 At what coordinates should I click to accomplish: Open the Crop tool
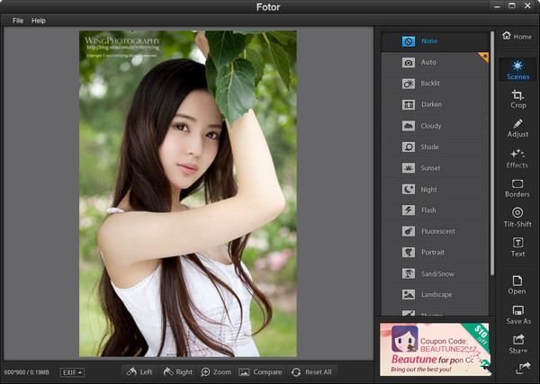pos(517,100)
